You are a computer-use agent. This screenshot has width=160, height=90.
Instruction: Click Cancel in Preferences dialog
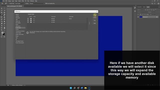[95, 17]
